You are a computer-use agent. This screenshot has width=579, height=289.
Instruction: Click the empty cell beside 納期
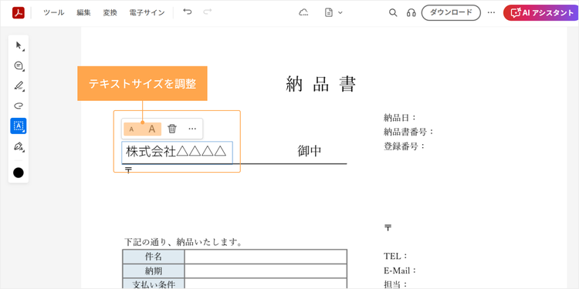[x=266, y=271]
